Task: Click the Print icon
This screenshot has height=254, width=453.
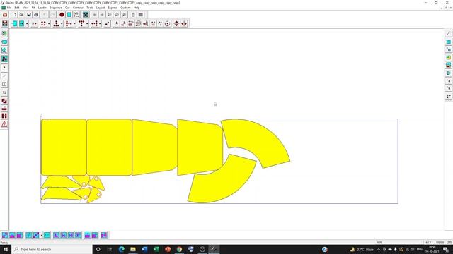Action: (x=36, y=15)
